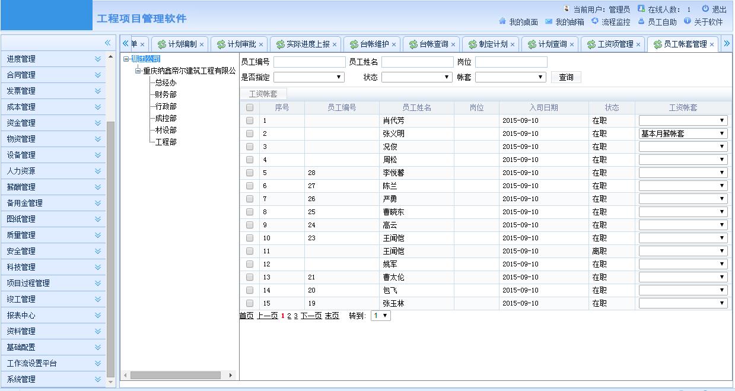The image size is (735, 391).
Task: Go to 下一页 in pagination
Action: point(311,316)
